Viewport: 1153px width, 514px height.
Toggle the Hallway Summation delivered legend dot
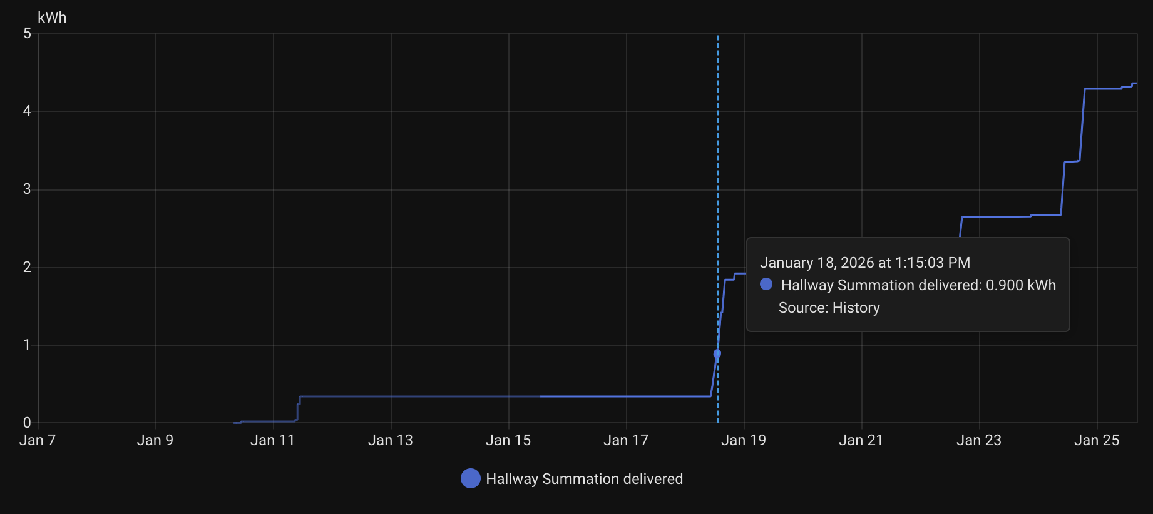[470, 478]
